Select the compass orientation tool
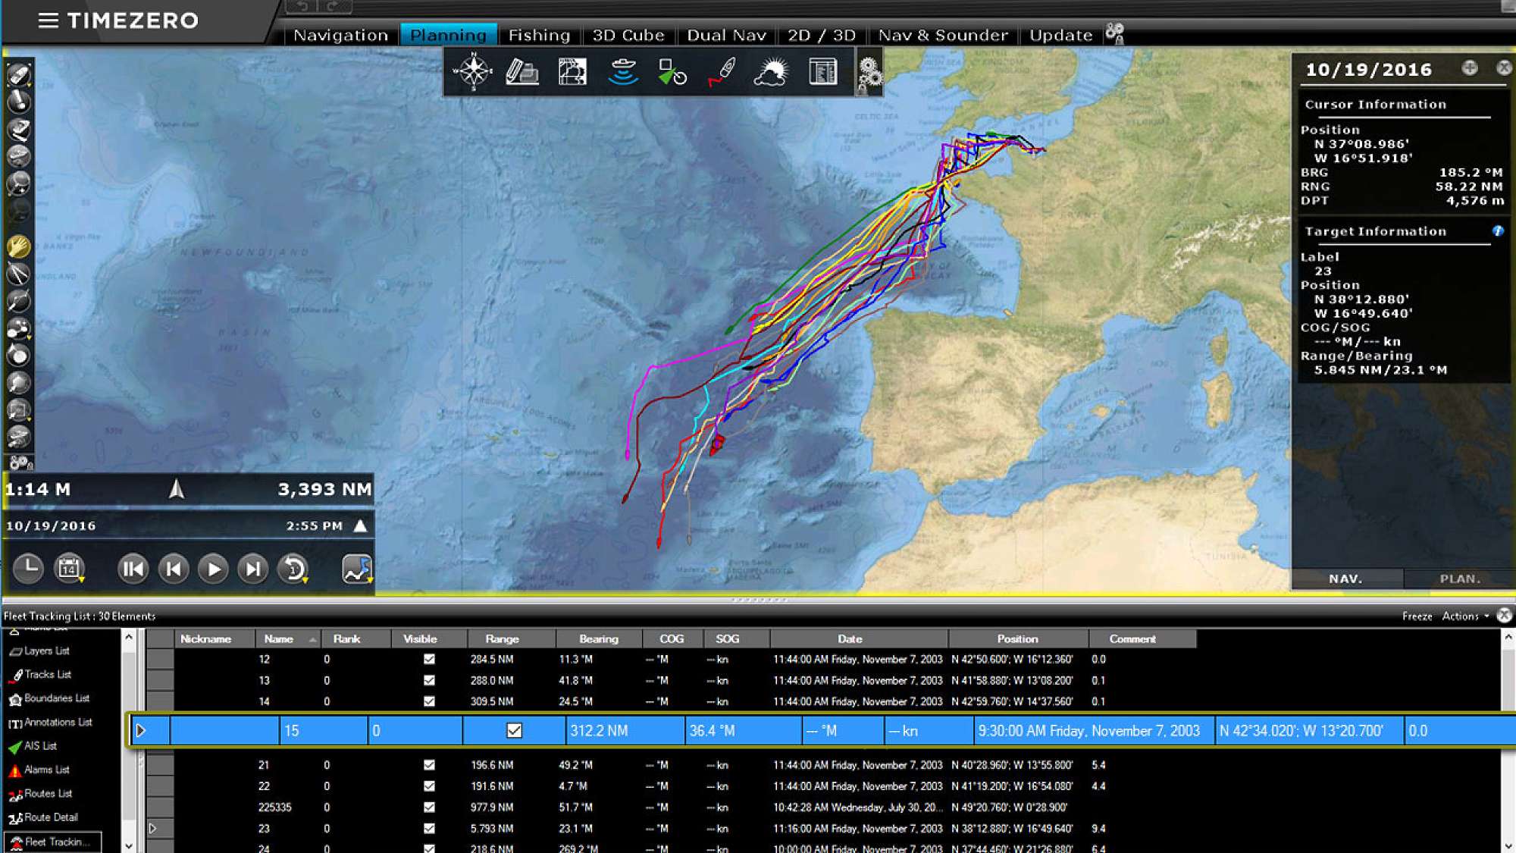Screen dimensions: 1516x853 pos(474,68)
